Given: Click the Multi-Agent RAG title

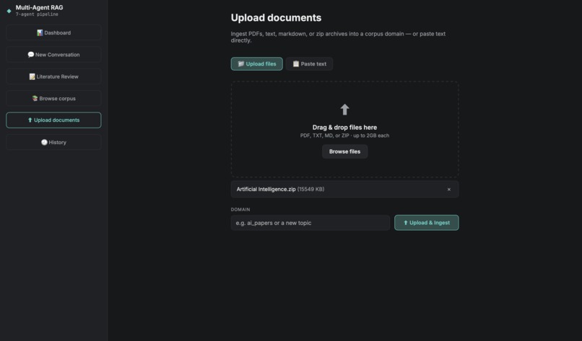Looking at the screenshot, I should [x=39, y=7].
